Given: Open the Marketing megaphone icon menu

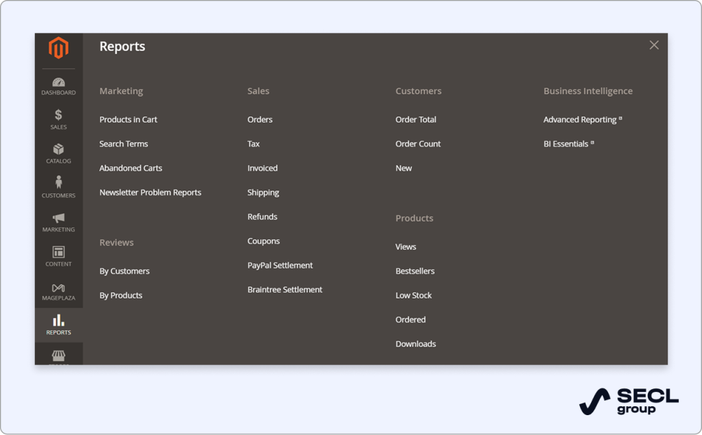Looking at the screenshot, I should [x=58, y=222].
